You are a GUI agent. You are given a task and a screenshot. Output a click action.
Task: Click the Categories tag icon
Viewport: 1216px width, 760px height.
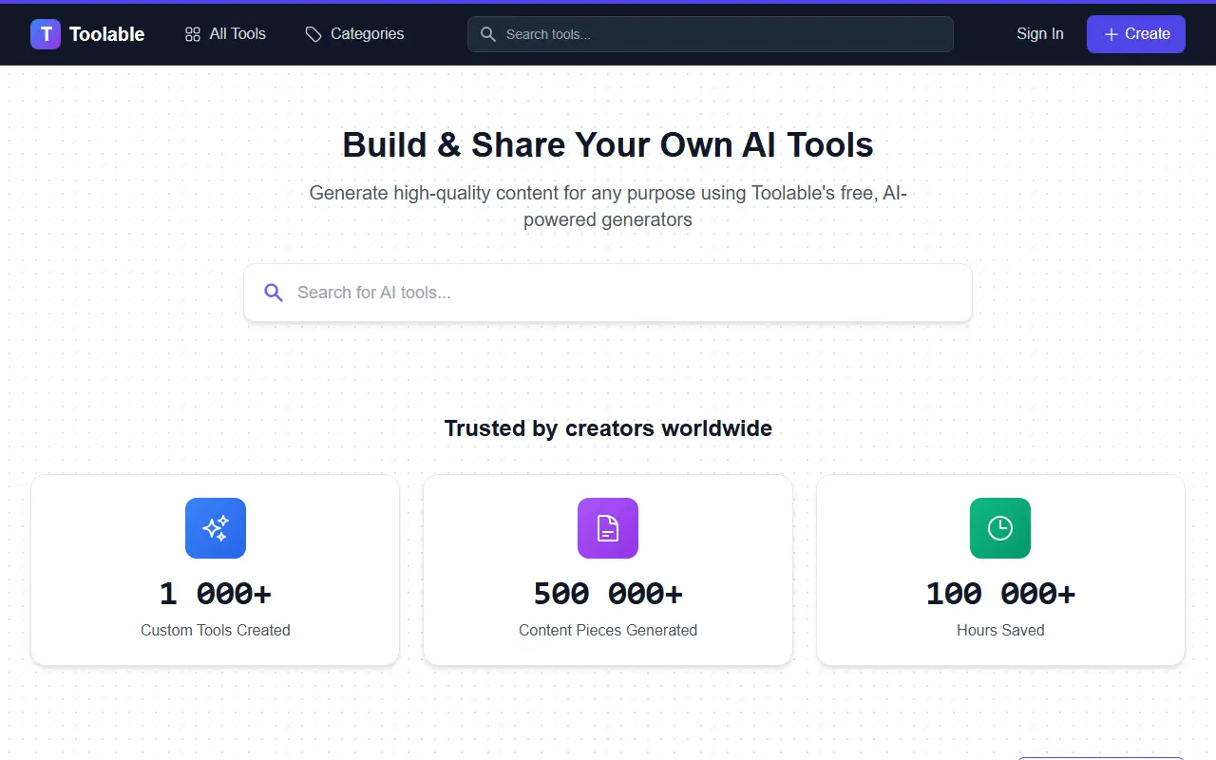(x=313, y=34)
